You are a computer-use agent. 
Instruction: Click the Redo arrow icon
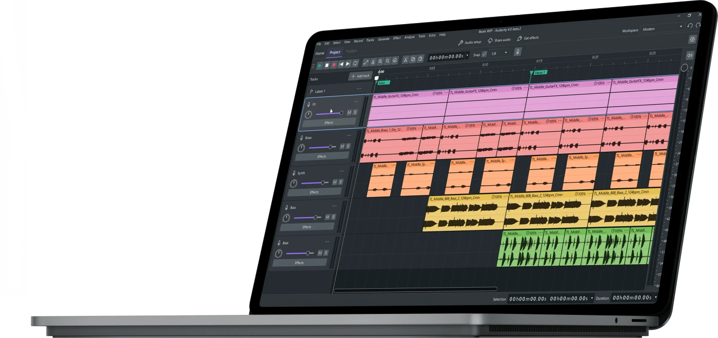click(x=699, y=26)
